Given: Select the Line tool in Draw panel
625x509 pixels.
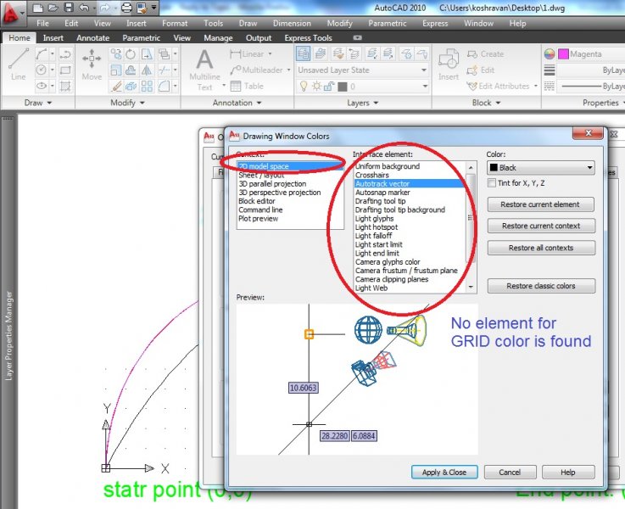Looking at the screenshot, I should [x=19, y=64].
